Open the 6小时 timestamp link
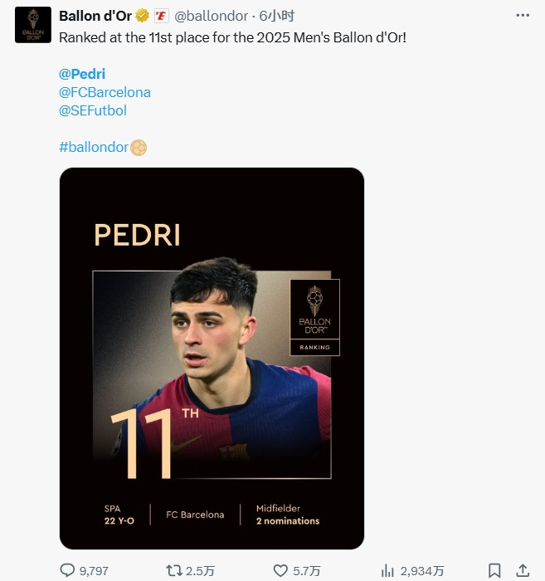The height and width of the screenshot is (581, 545). click(276, 16)
